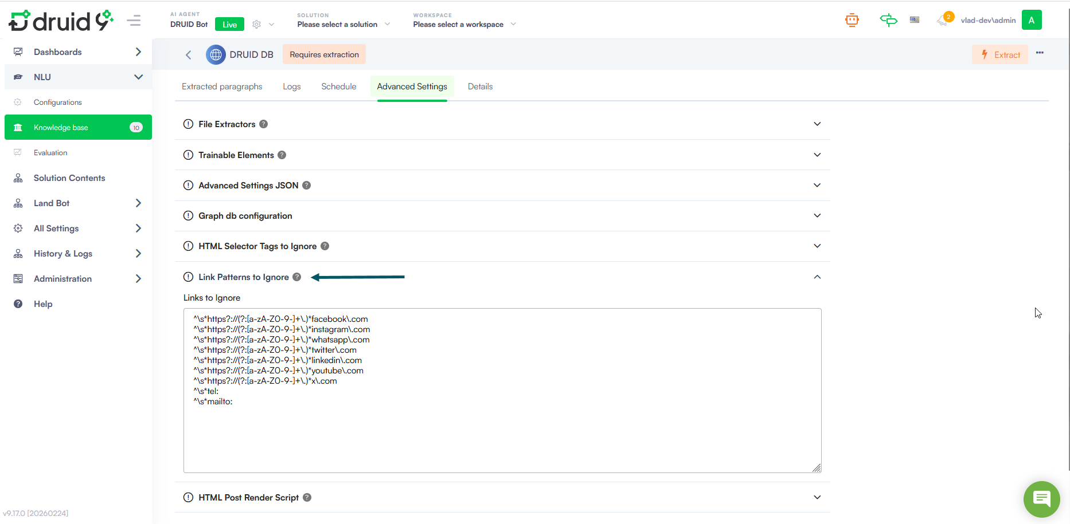This screenshot has width=1070, height=524.
Task: Open the Workspace selection dropdown
Action: 464,24
